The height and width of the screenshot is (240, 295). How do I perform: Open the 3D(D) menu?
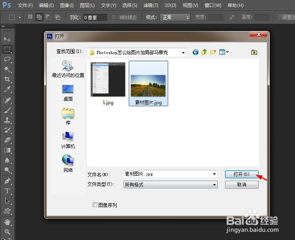[170, 5]
